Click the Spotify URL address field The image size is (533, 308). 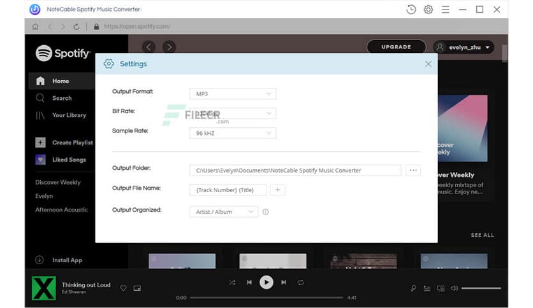pos(137,27)
